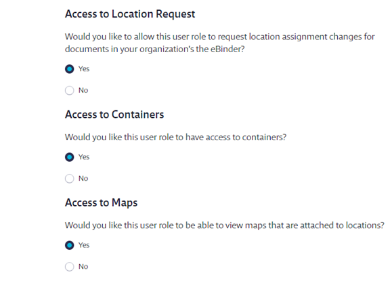This screenshot has height=283, width=392.
Task: Click the question about viewing maps attached to locations
Action: (225, 225)
